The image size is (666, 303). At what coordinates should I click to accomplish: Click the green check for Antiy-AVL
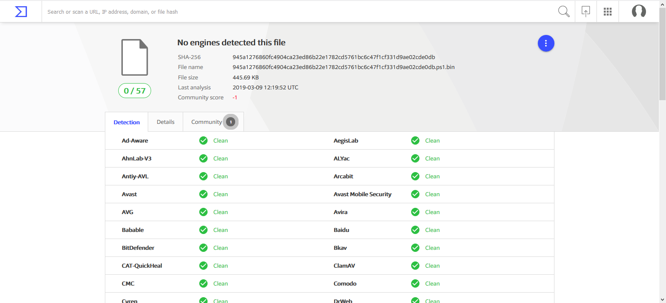tap(203, 176)
